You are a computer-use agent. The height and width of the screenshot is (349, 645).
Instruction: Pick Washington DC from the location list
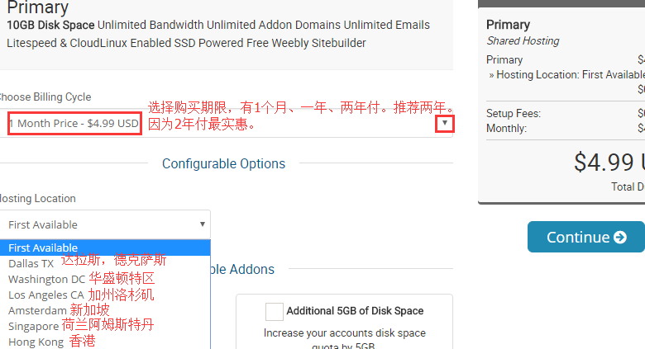(x=46, y=279)
